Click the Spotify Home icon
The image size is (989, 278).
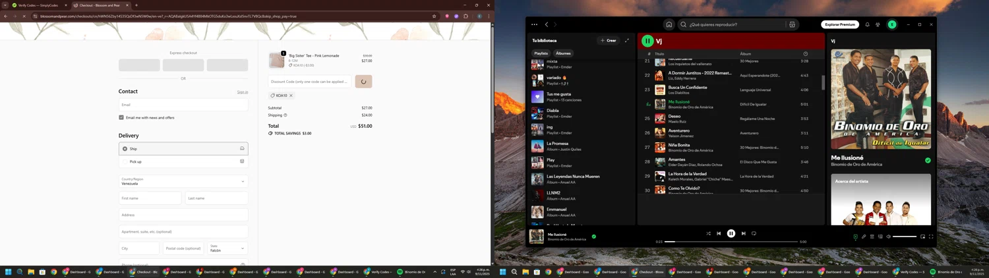pos(669,24)
